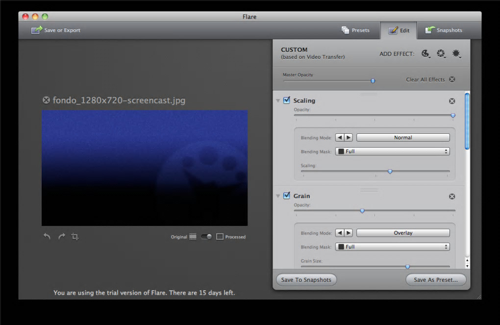Viewport: 500px width, 325px height.
Task: Click the CUSTOM preset title
Action: 294,50
